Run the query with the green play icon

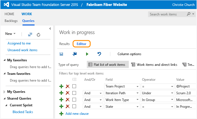click(87, 54)
